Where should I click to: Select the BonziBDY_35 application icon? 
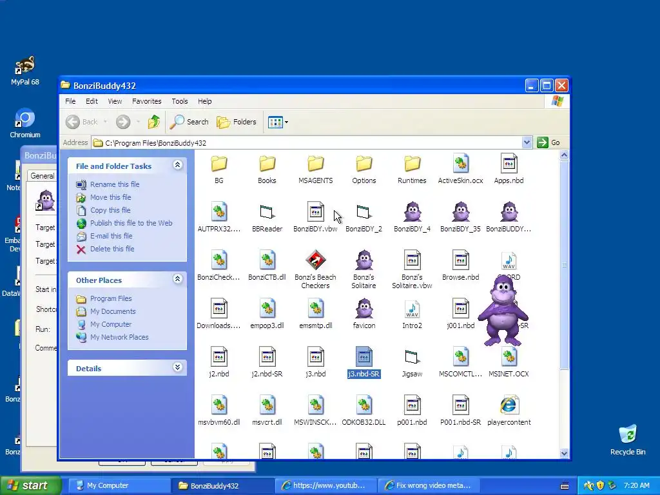(460, 211)
